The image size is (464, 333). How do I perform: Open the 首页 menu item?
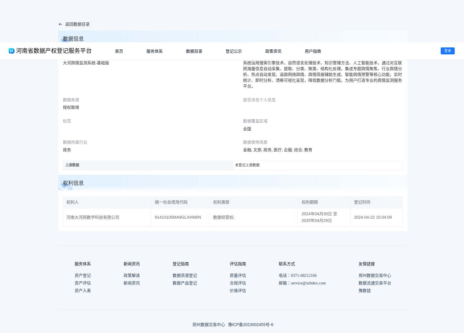click(119, 51)
